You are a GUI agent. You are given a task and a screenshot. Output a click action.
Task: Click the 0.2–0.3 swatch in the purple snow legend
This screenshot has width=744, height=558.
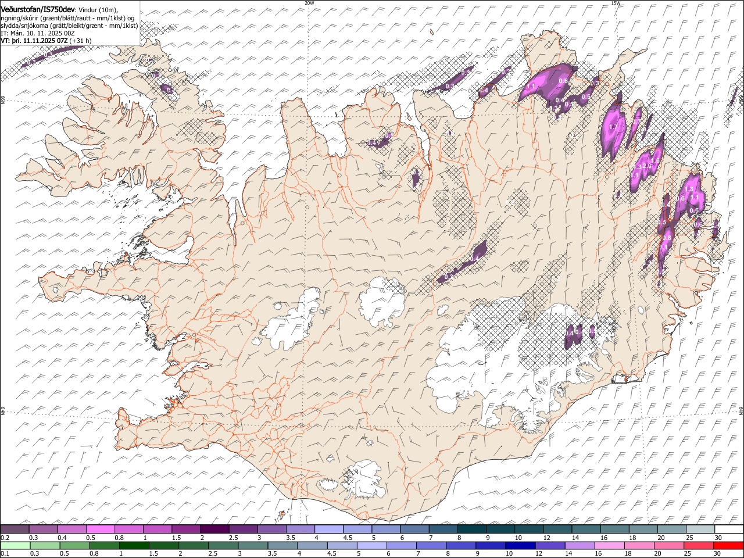point(15,530)
